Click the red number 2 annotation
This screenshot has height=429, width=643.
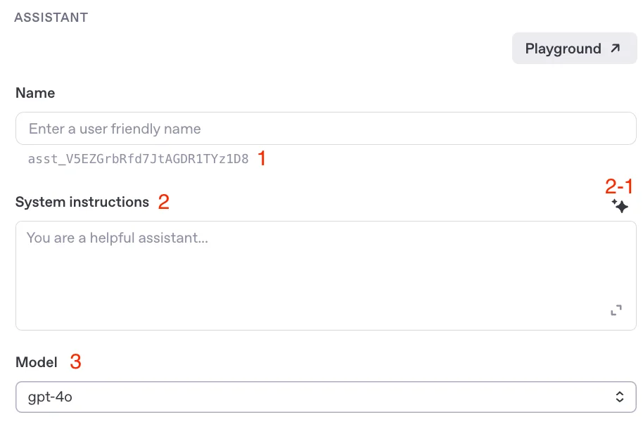pyautogui.click(x=164, y=203)
